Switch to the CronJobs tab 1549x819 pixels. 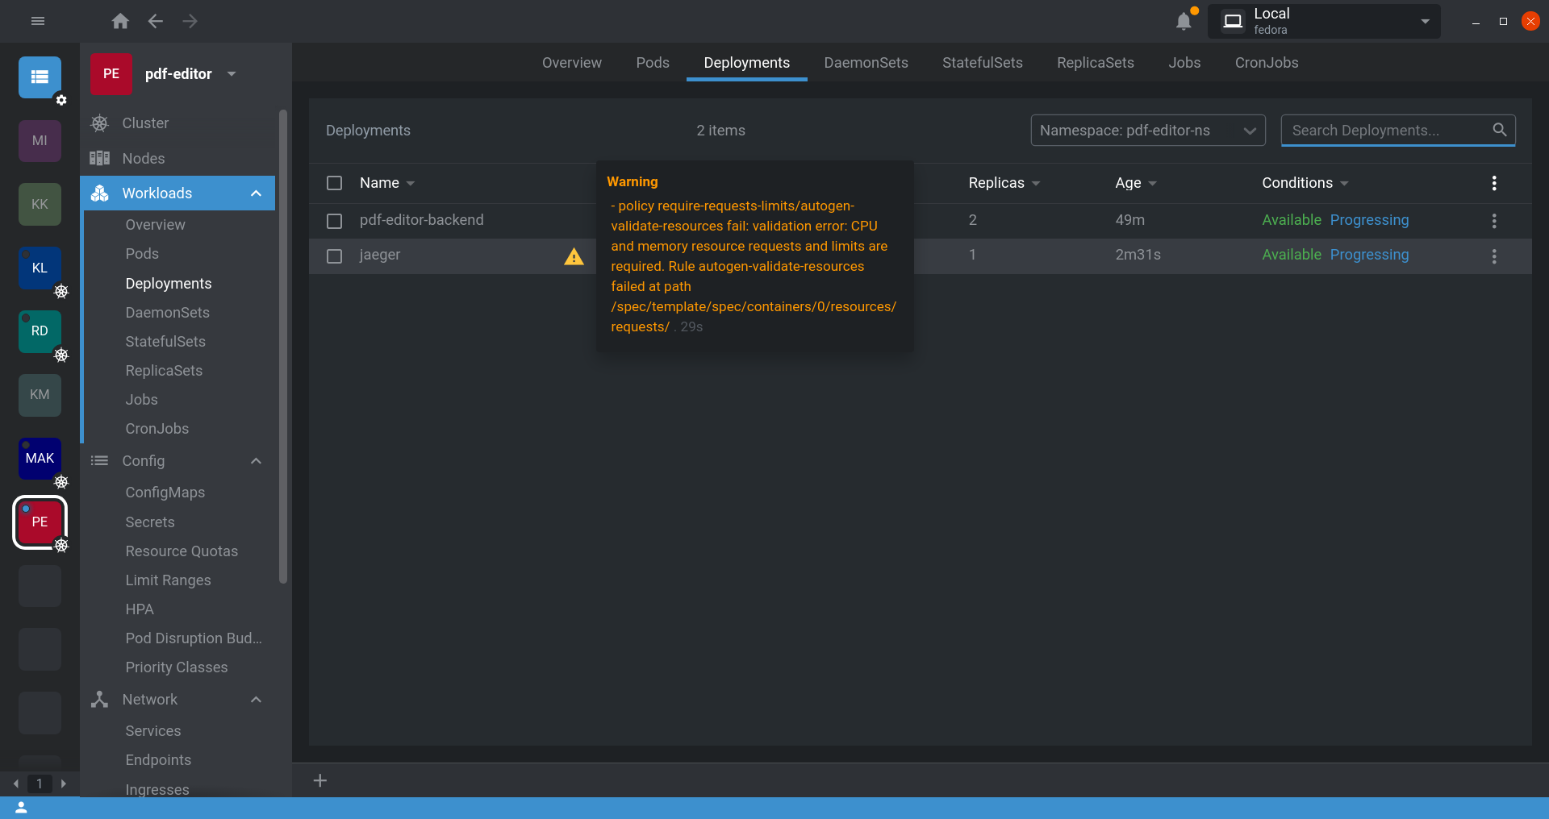(1267, 63)
